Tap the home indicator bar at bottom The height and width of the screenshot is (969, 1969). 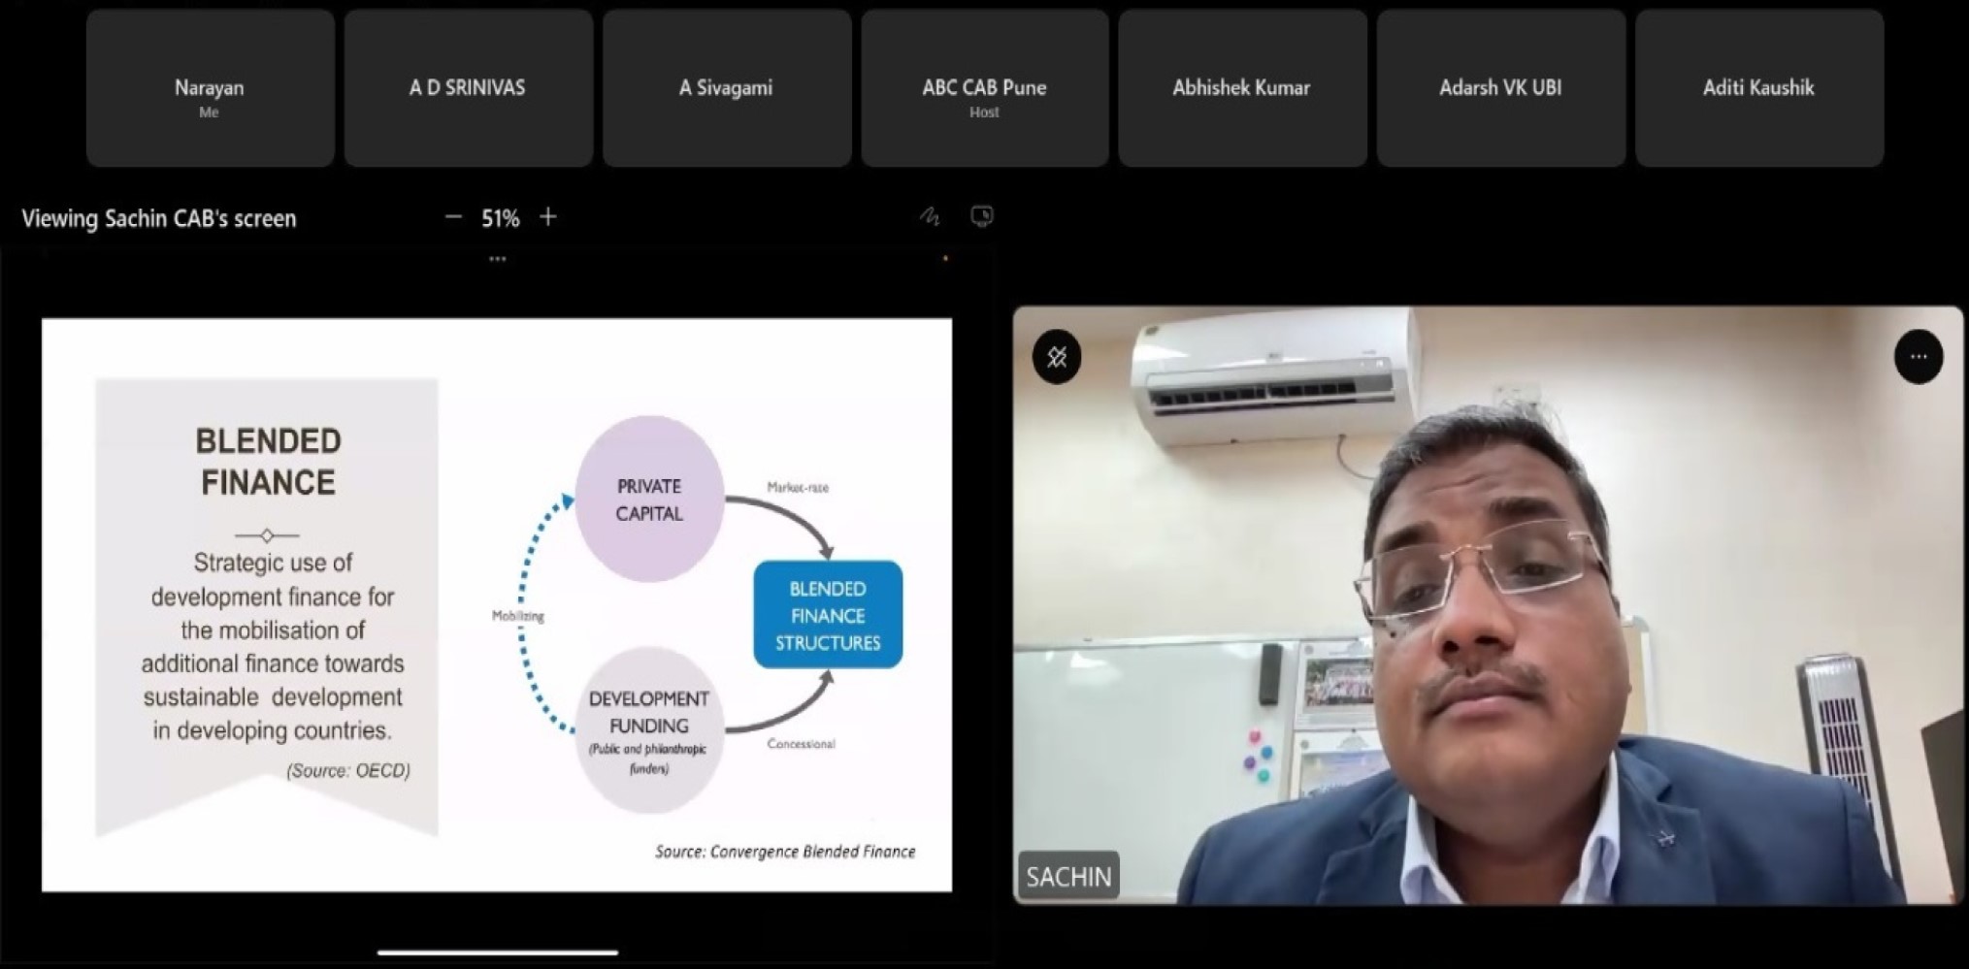pos(497,953)
